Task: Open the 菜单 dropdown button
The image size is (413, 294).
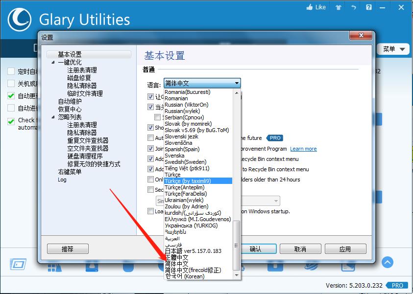Action: pos(393,49)
